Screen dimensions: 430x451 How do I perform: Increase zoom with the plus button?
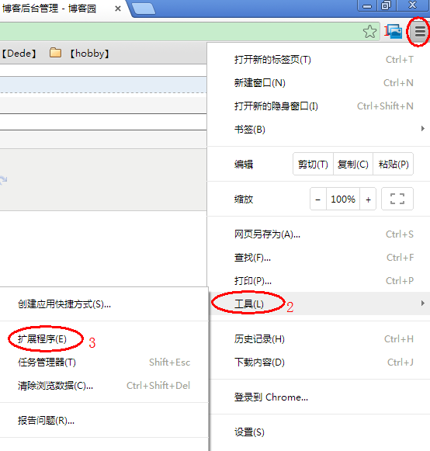[368, 199]
